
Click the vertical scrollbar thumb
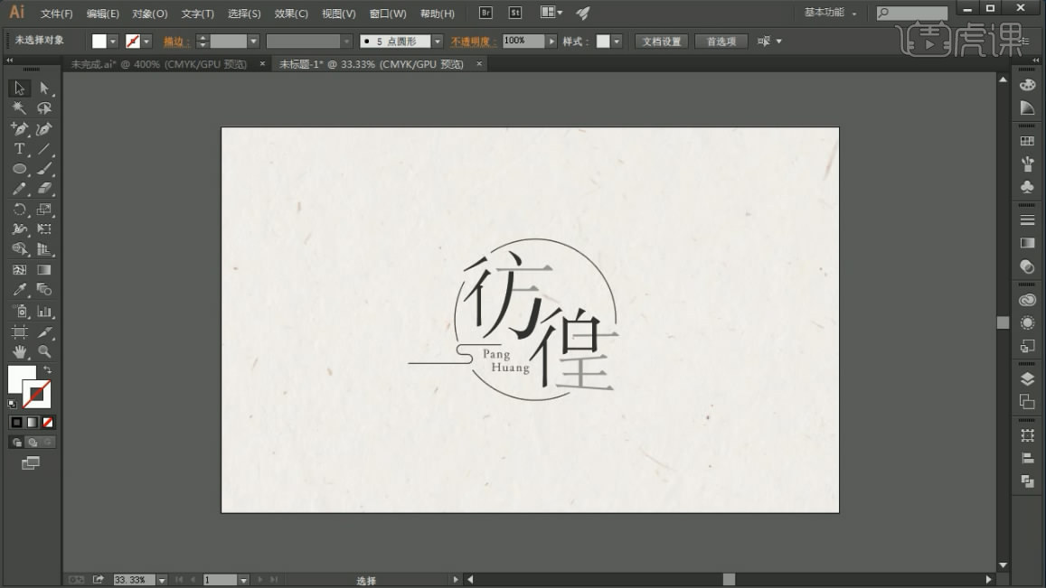pos(1003,322)
